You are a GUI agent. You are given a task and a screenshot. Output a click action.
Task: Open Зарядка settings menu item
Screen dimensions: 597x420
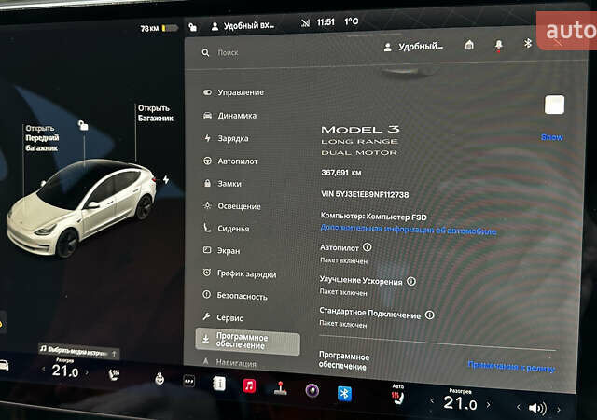[233, 138]
